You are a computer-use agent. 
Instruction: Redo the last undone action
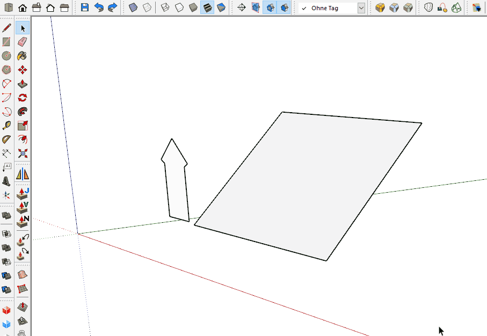pyautogui.click(x=113, y=8)
